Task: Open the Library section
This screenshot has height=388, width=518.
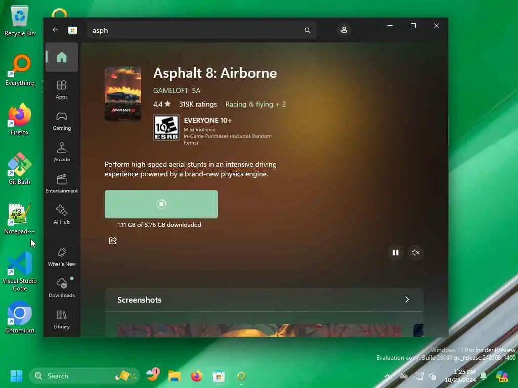Action: pos(62,319)
